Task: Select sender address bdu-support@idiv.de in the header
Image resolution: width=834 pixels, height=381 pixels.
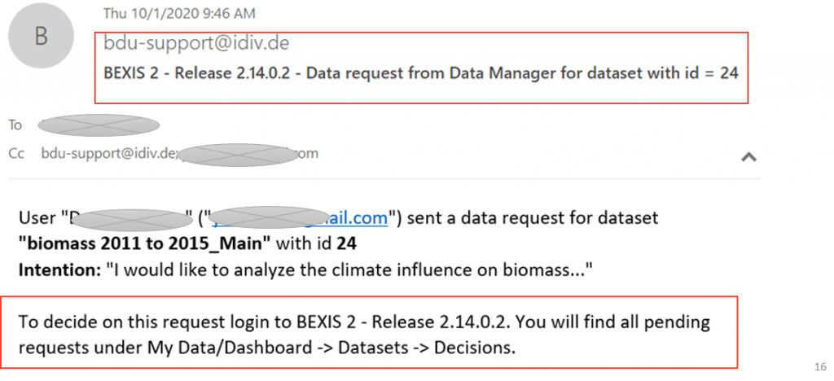Action: point(196,43)
